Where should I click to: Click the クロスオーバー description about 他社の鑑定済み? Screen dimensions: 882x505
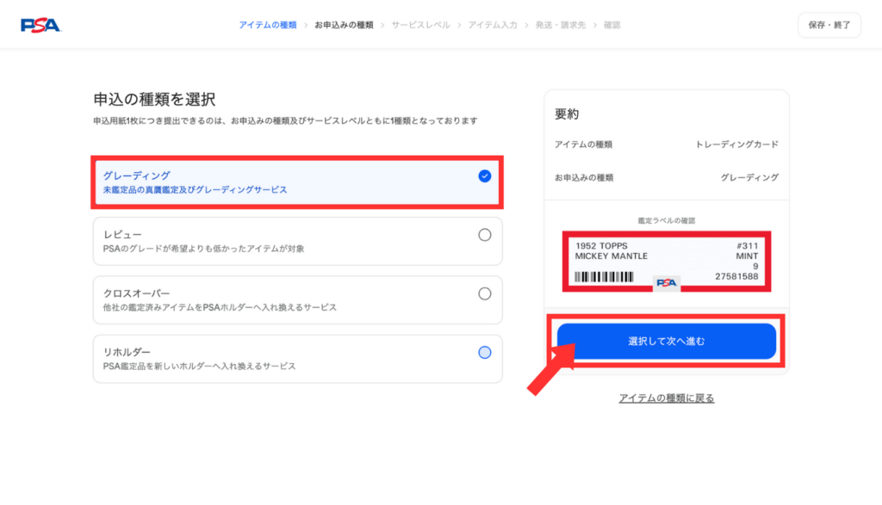click(x=220, y=308)
